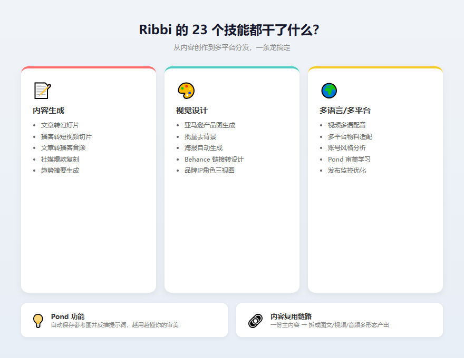Click the 品牌IP角色三视图 list item
The height and width of the screenshot is (358, 464).
209,171
